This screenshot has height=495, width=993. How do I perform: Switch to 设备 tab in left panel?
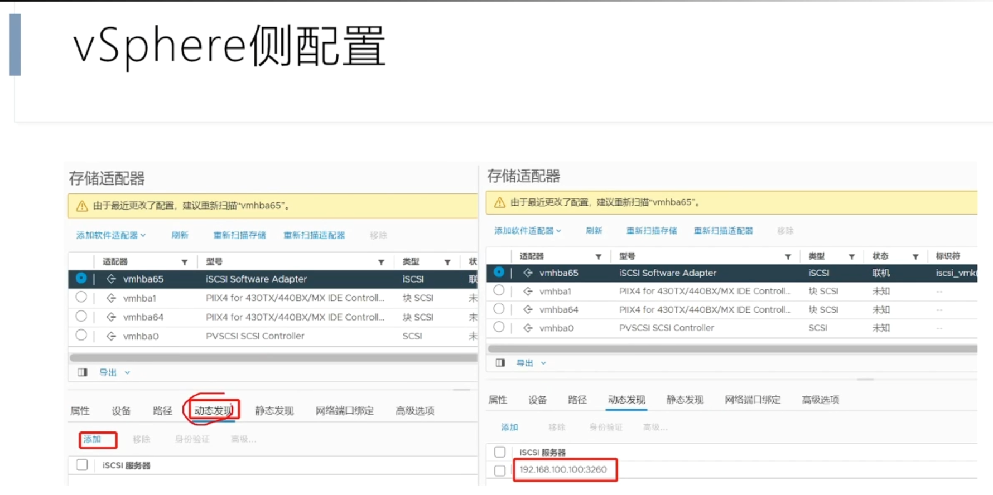[121, 411]
